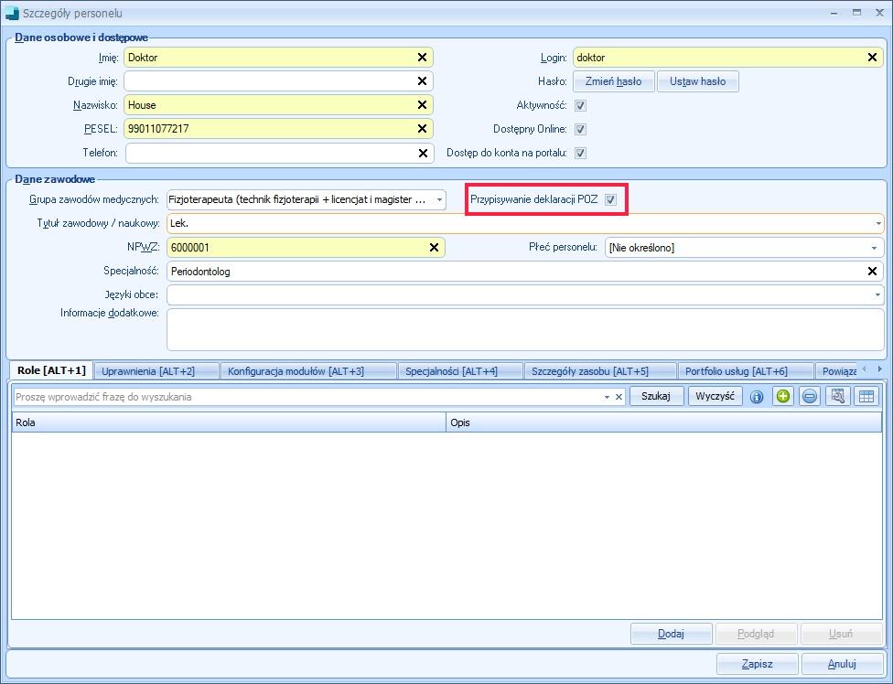
Task: Open the Konfiguracja modułów [ALT+3] tab
Action: pos(308,371)
